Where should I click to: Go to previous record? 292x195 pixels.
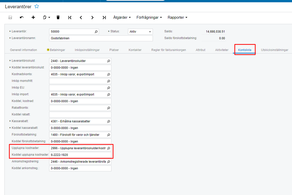coord(81,17)
